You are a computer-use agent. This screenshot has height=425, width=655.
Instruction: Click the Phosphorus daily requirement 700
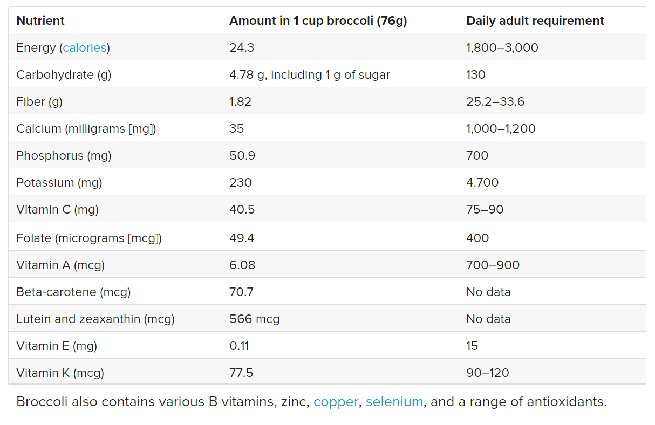(477, 155)
